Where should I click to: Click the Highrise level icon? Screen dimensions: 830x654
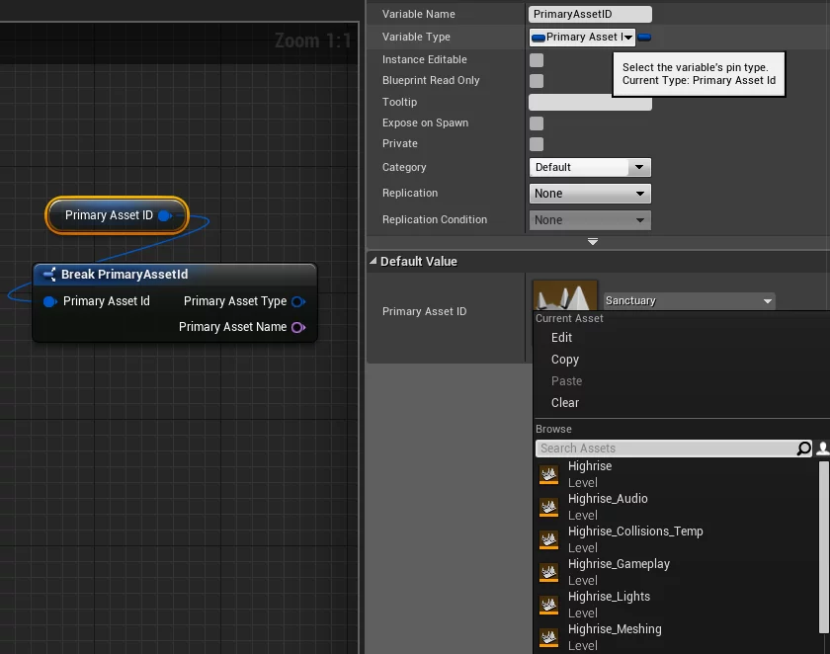548,475
